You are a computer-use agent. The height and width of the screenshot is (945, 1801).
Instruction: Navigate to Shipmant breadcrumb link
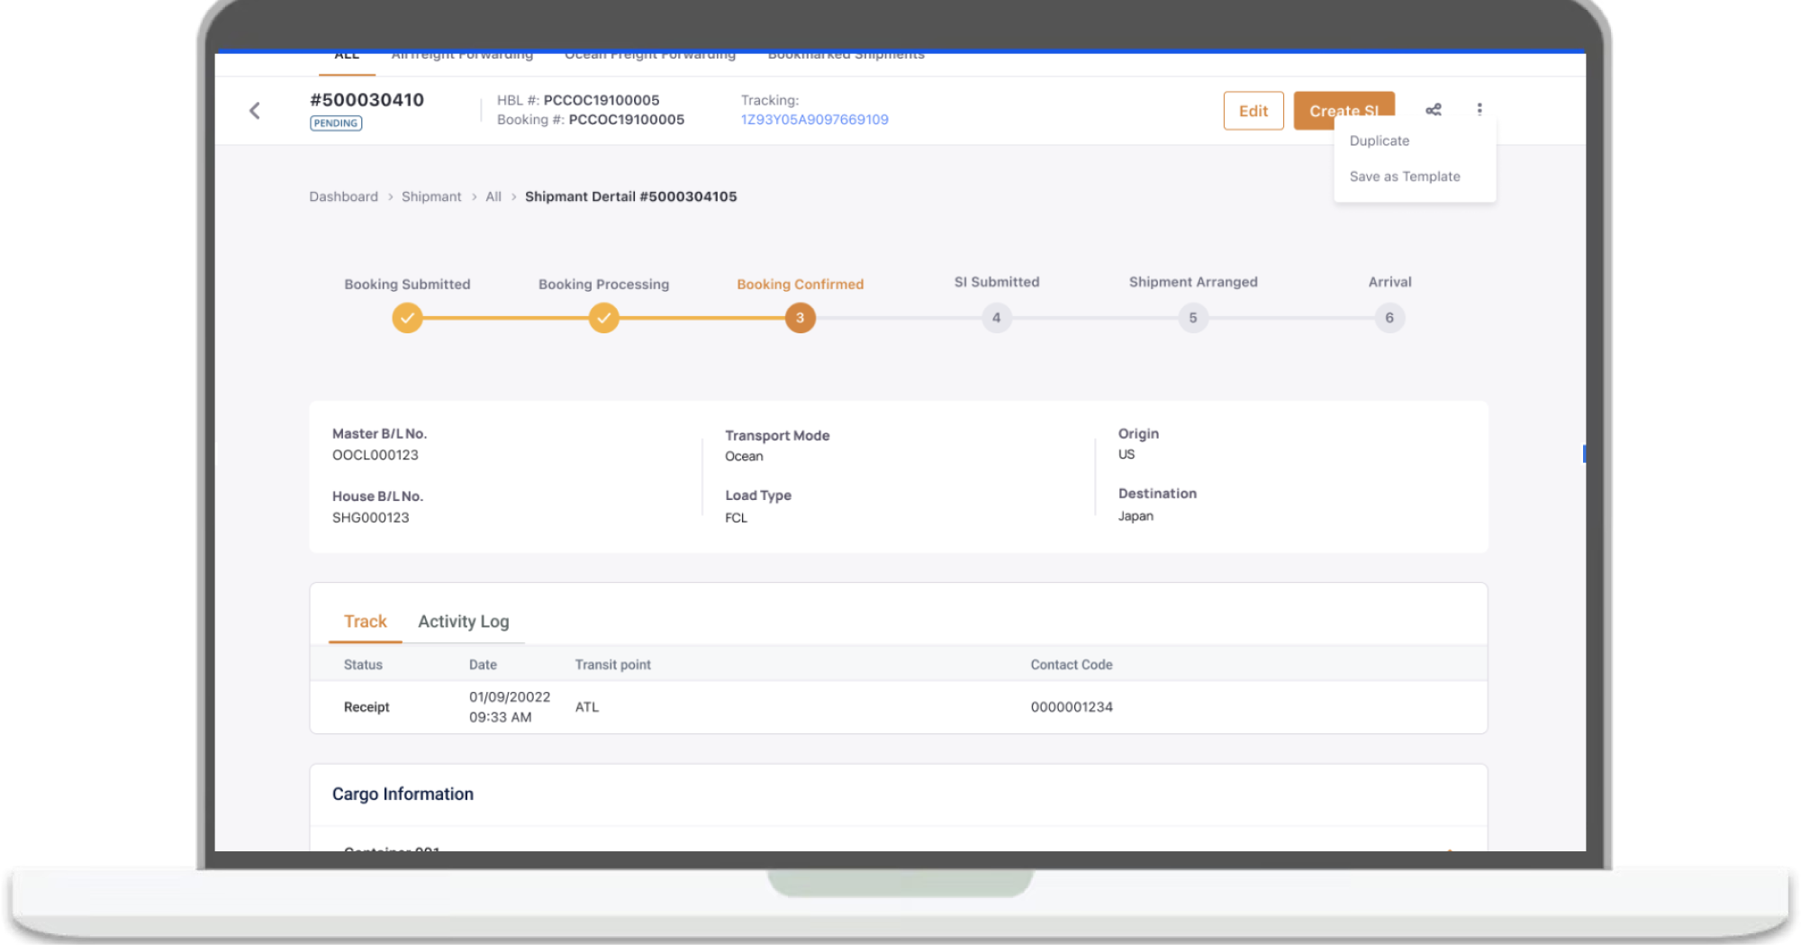click(x=430, y=196)
